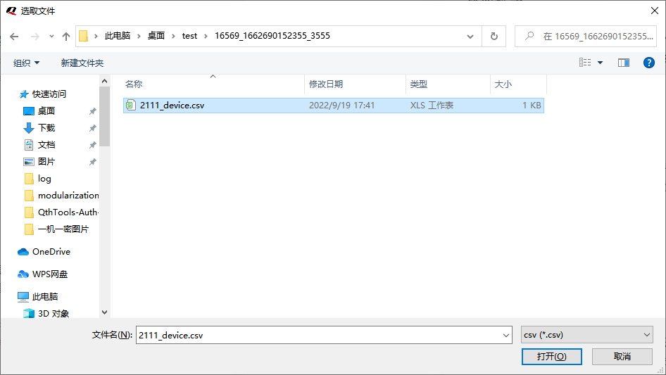Sort by 大小 column header
Viewport: 666px width, 375px height.
tap(519, 84)
